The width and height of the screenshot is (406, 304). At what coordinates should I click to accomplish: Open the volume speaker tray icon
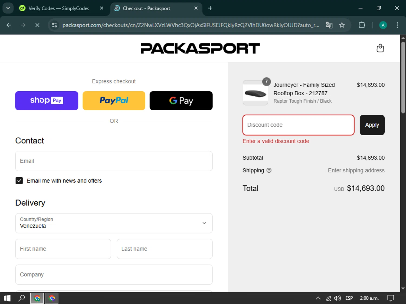pyautogui.click(x=337, y=298)
